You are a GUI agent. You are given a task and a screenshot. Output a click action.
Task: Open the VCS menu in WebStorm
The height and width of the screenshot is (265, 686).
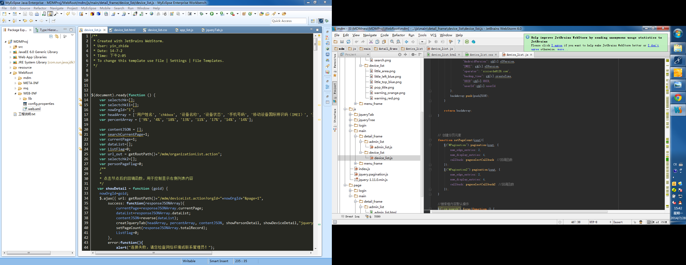tap(433, 35)
